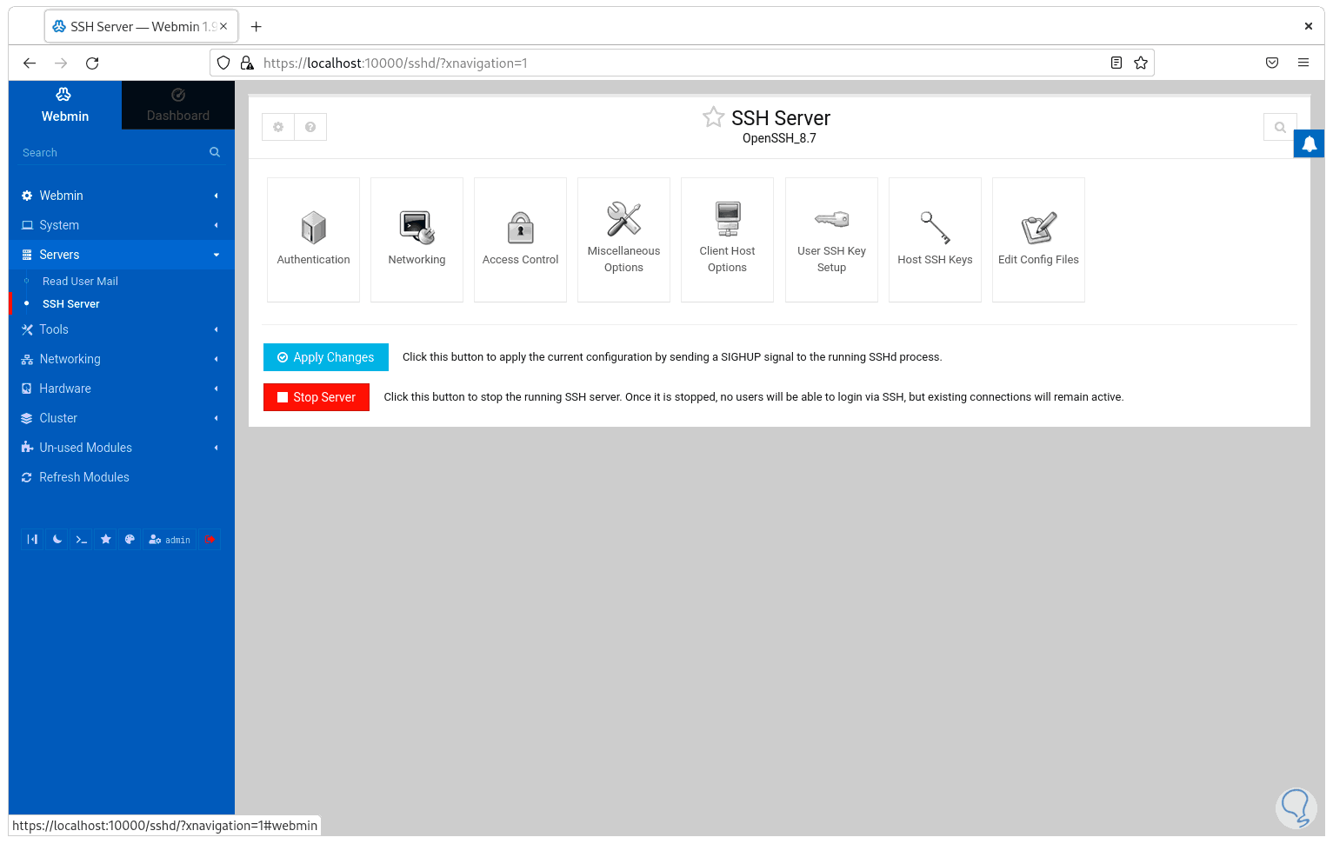Image resolution: width=1333 pixels, height=844 pixels.
Task: Expand the Un-used Modules category
Action: pyautogui.click(x=122, y=448)
